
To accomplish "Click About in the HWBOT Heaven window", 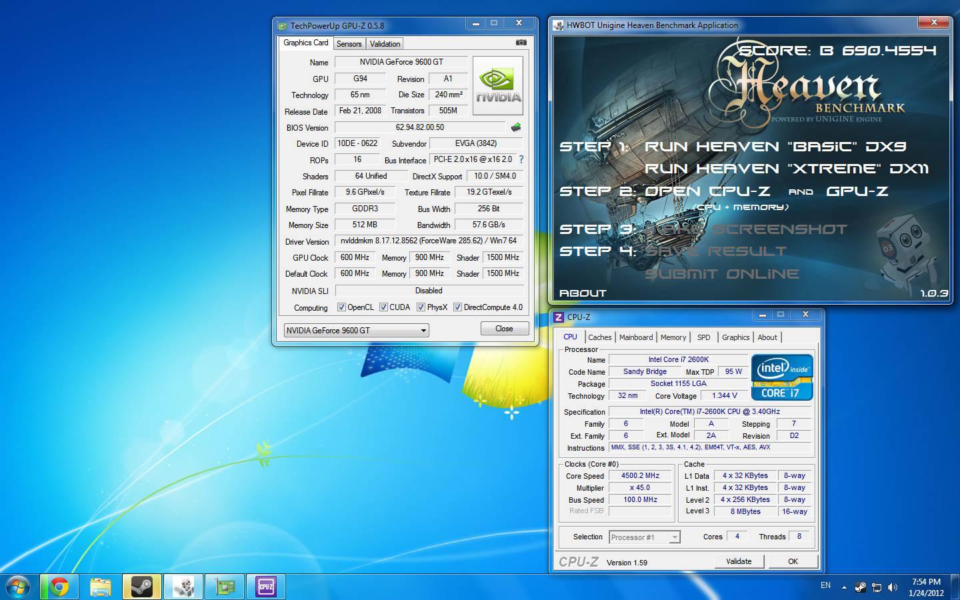I will point(583,293).
